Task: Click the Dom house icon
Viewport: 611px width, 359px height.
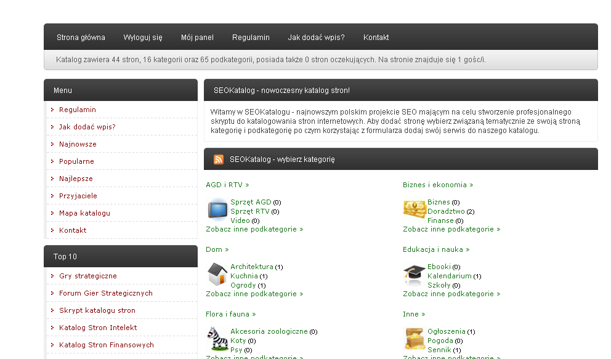Action: tap(217, 274)
